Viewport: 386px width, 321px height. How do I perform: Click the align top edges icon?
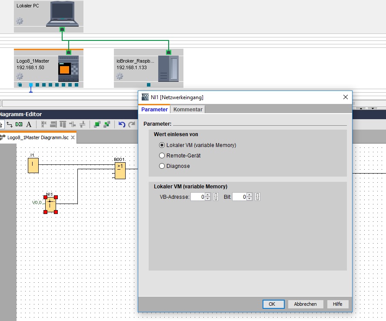[x=63, y=124]
